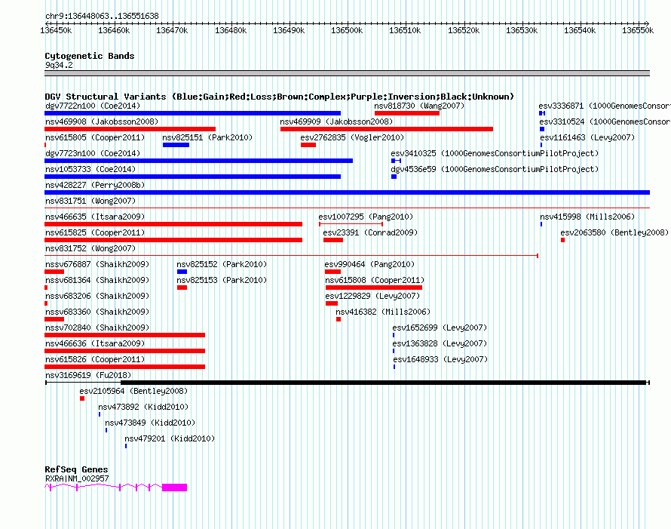Click nsv1053733 (Coe2014) label
Screen dimensions: 671x529
coord(90,169)
